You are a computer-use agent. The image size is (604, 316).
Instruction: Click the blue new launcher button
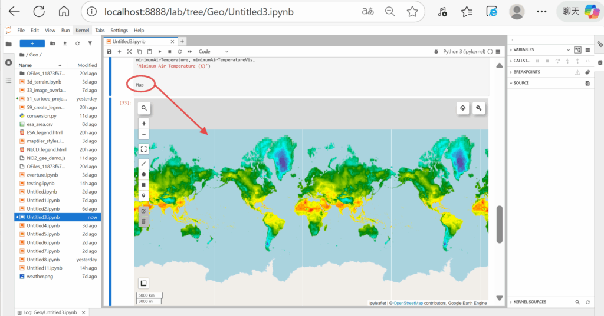click(32, 44)
